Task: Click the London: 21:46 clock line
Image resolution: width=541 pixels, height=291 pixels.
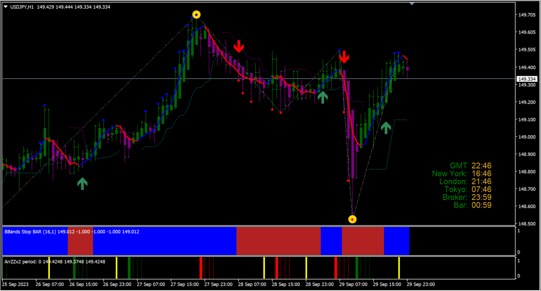Action: (466, 182)
